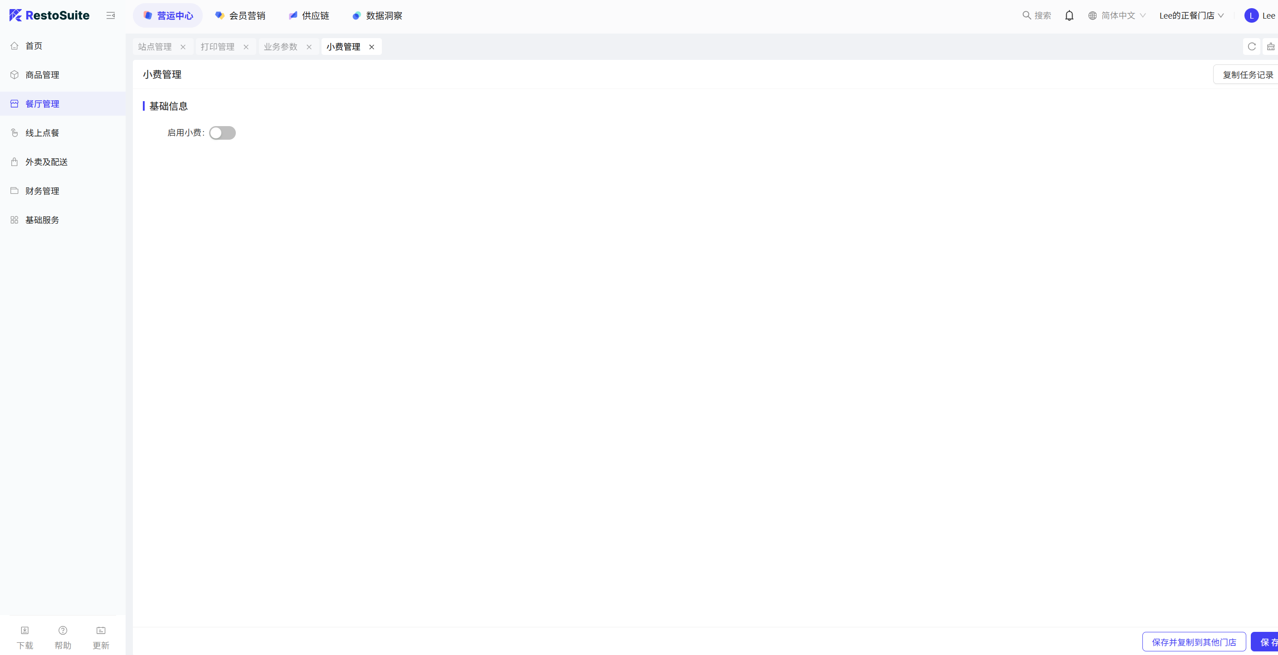Switch to the 业务参数 tab

tap(280, 47)
